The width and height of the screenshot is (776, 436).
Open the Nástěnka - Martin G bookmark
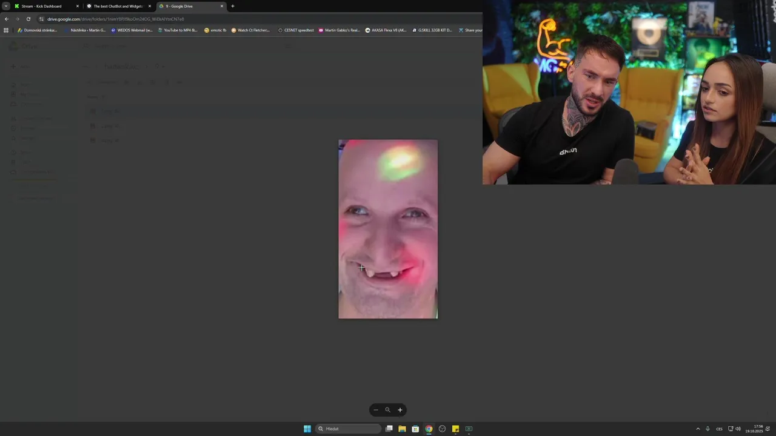pyautogui.click(x=85, y=30)
